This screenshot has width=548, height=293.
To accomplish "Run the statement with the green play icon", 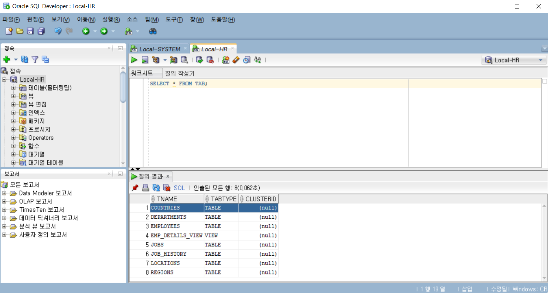I will [x=134, y=60].
